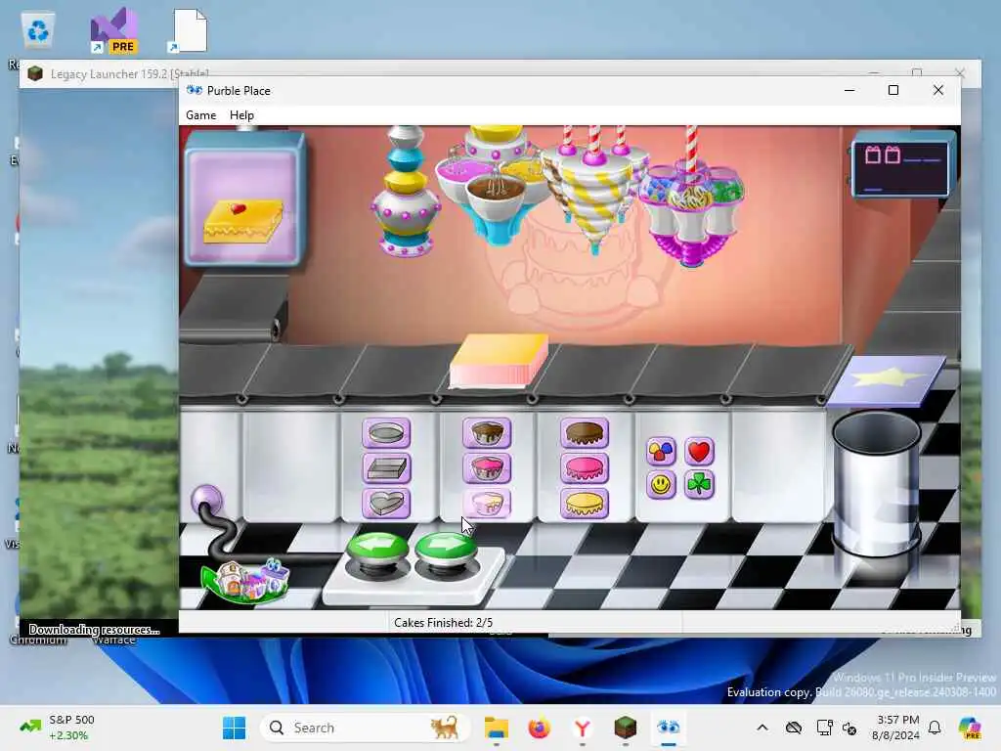Check the order counter monitor
The height and width of the screenshot is (751, 1001).
click(x=901, y=164)
